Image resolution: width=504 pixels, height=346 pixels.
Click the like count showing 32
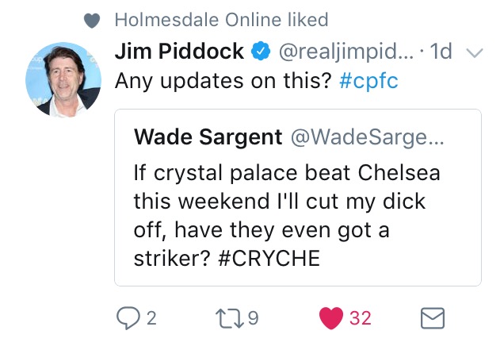pos(360,318)
